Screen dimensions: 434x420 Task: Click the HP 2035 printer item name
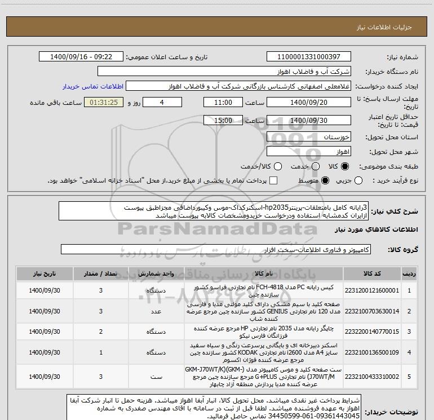coord(264,331)
